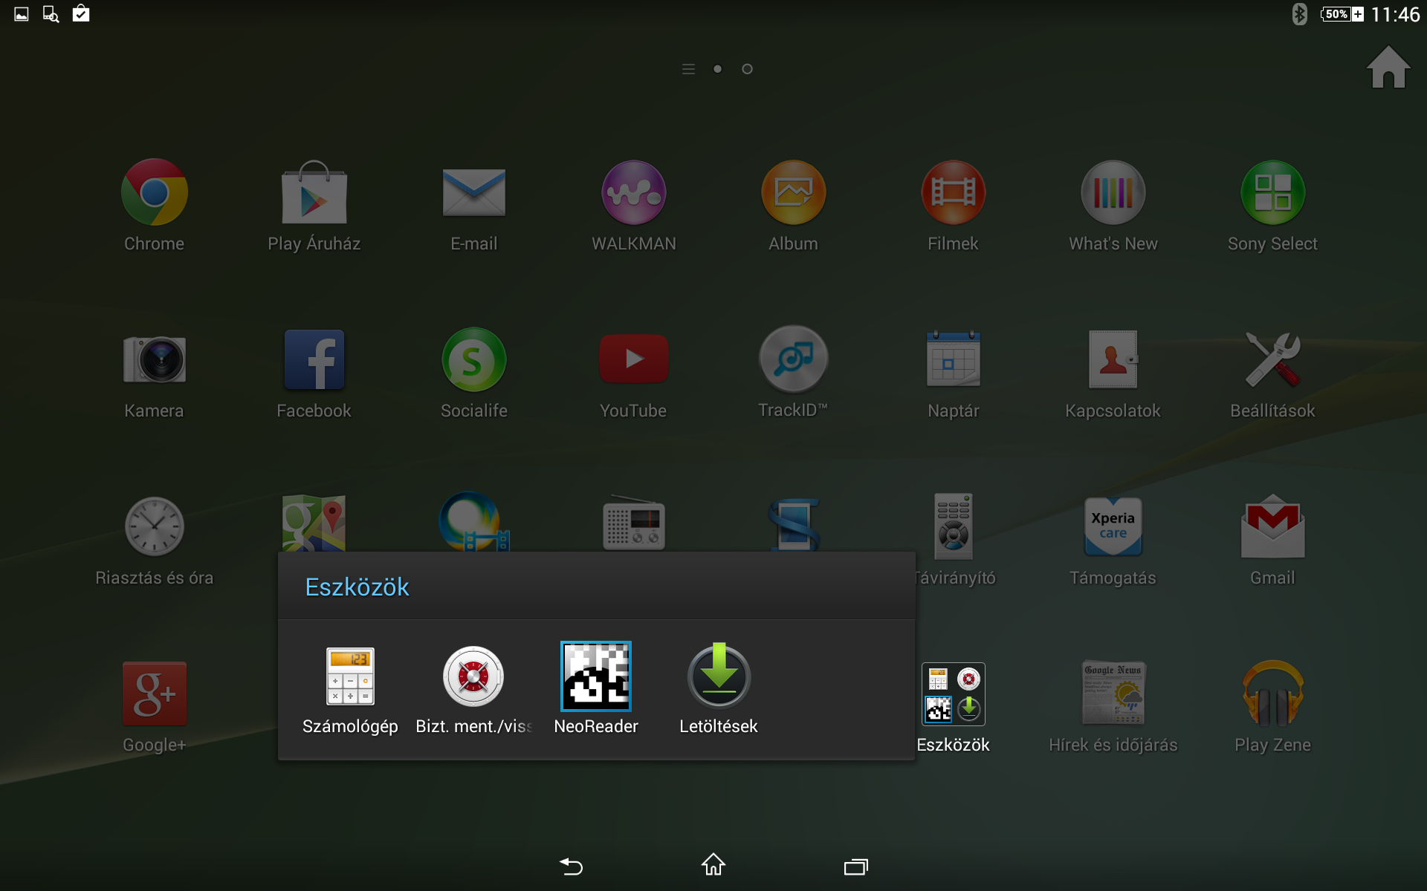Launch the What's New app
Image resolution: width=1427 pixels, height=891 pixels.
1113,192
